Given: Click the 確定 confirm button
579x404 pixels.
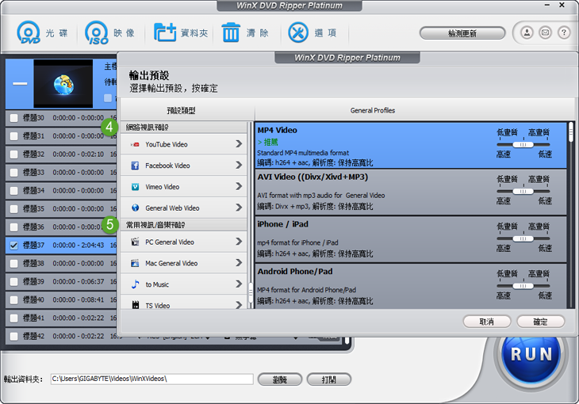Looking at the screenshot, I should [x=540, y=322].
